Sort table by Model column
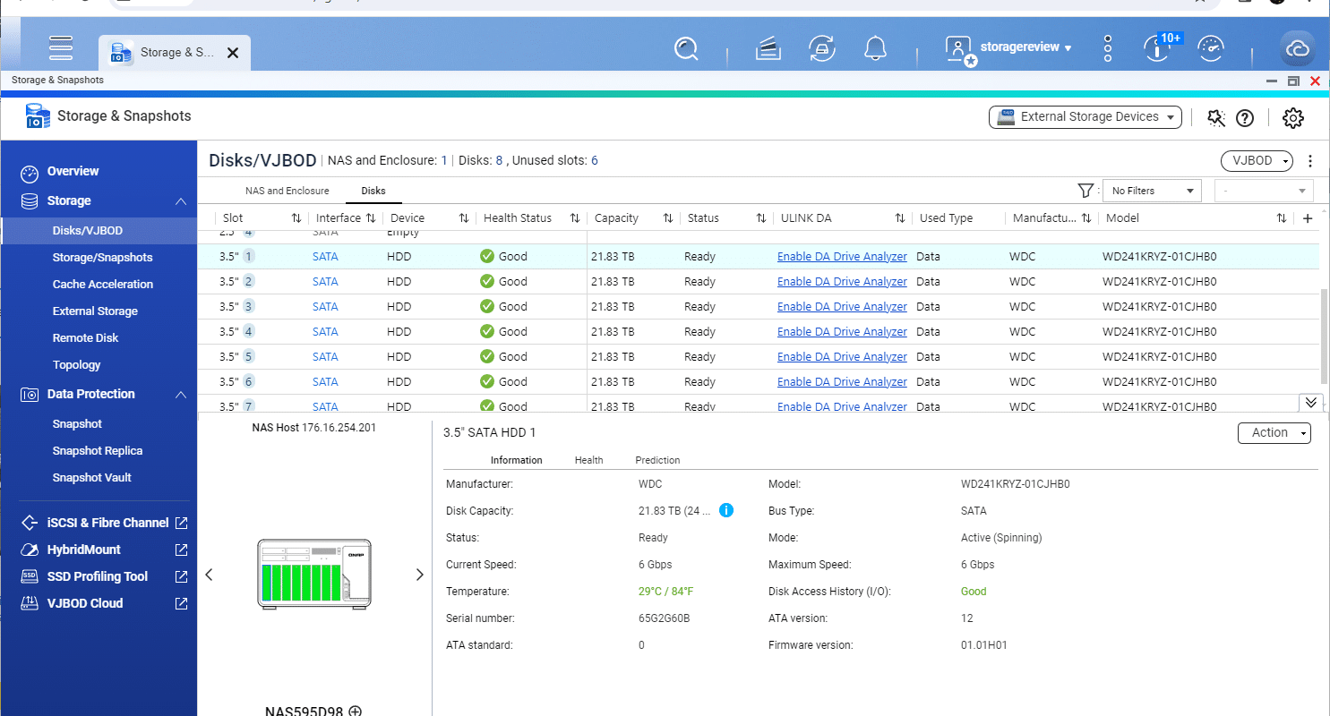The height and width of the screenshot is (716, 1330). coord(1282,218)
